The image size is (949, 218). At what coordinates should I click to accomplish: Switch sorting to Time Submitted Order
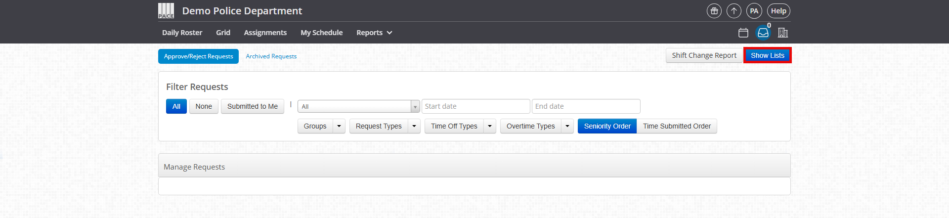(677, 126)
